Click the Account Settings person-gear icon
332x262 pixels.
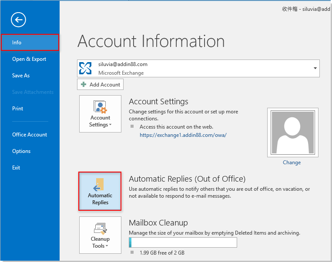(100, 107)
